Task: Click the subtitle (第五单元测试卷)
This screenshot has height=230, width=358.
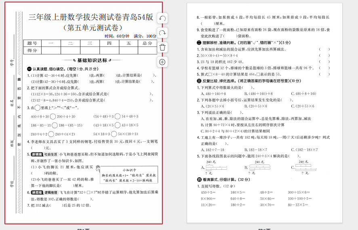Action: (93, 28)
